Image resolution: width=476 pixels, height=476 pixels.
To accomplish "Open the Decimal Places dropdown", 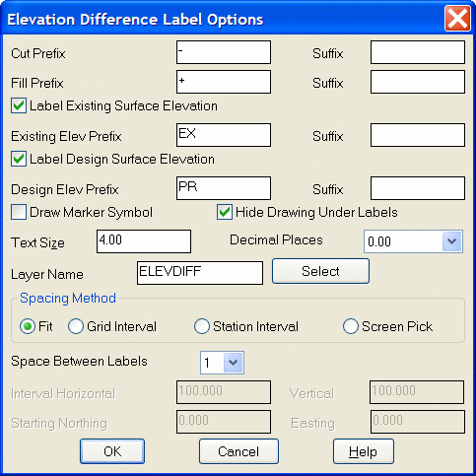I will [452, 241].
